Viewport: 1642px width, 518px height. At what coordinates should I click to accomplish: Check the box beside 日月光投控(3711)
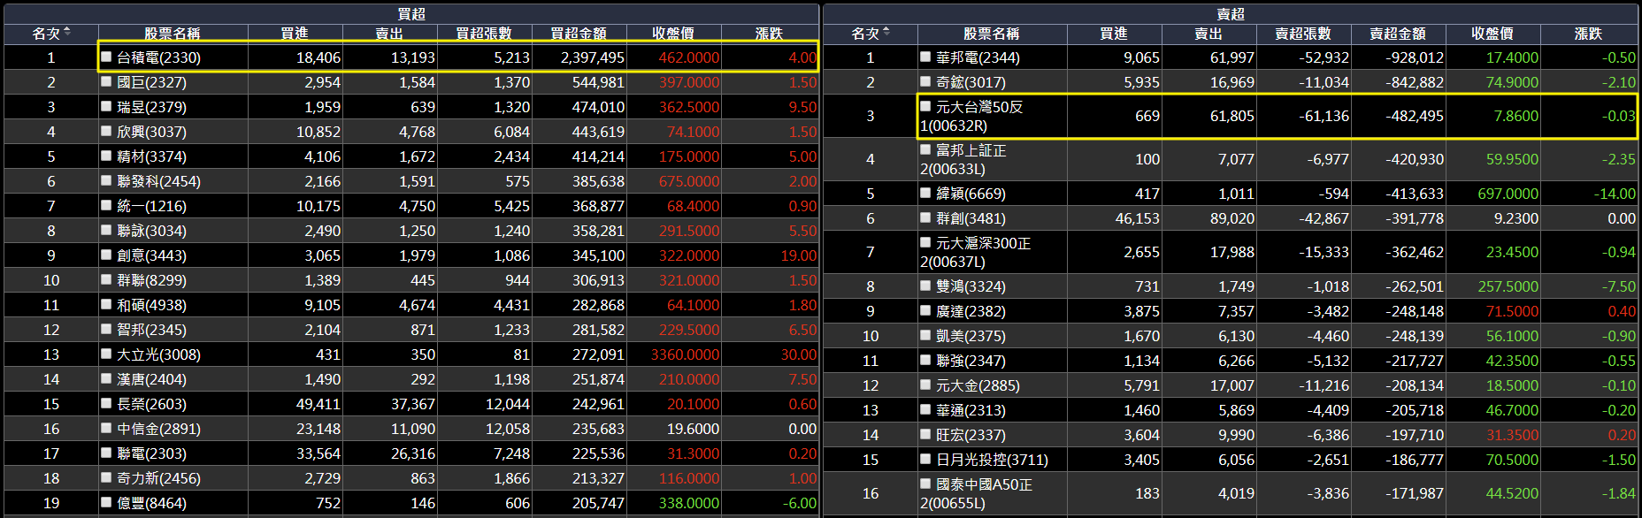[925, 460]
